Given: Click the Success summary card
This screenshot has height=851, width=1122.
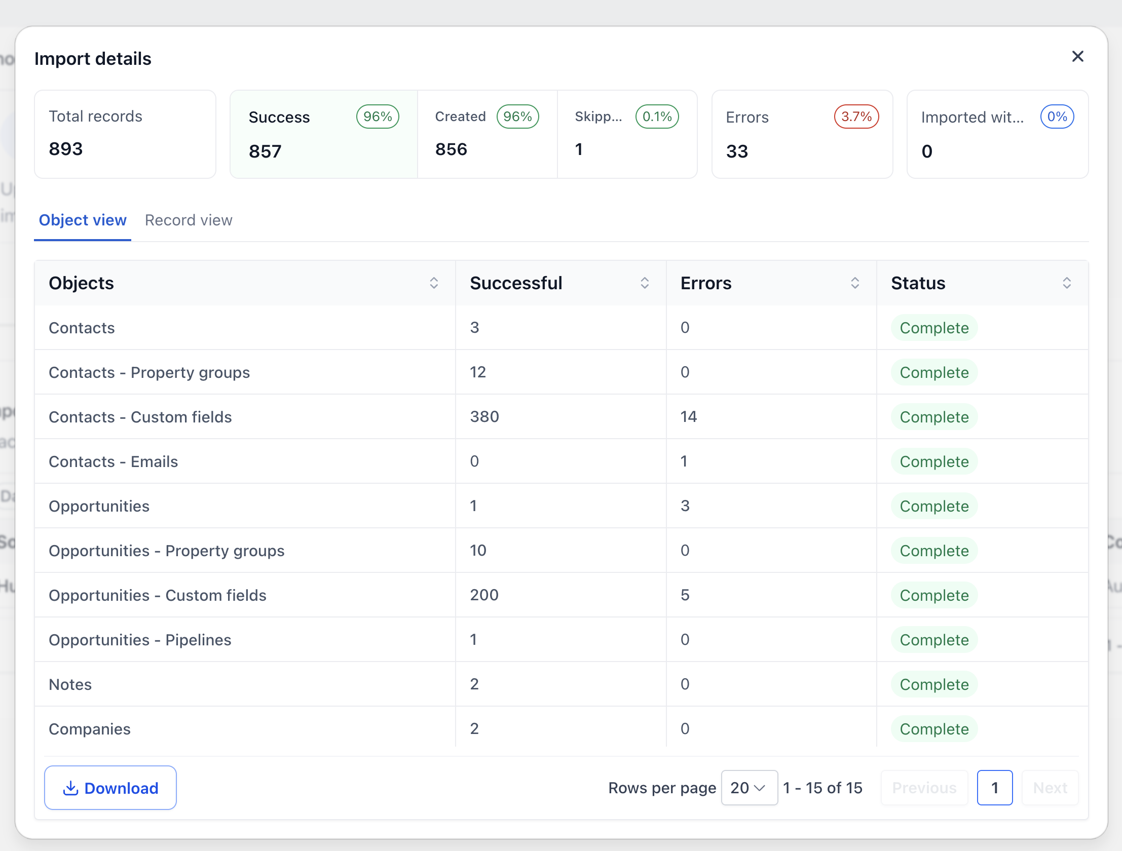Looking at the screenshot, I should click(x=324, y=134).
